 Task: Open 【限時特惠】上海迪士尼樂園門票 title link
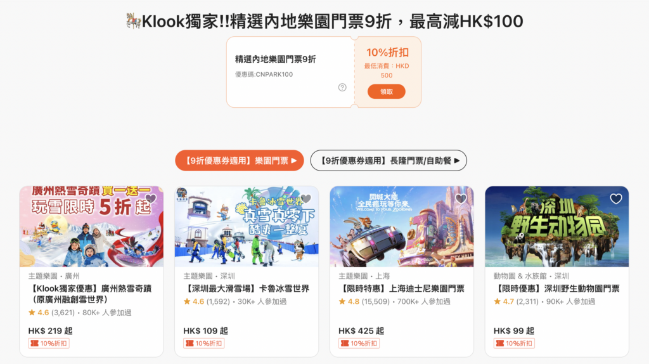pyautogui.click(x=401, y=289)
